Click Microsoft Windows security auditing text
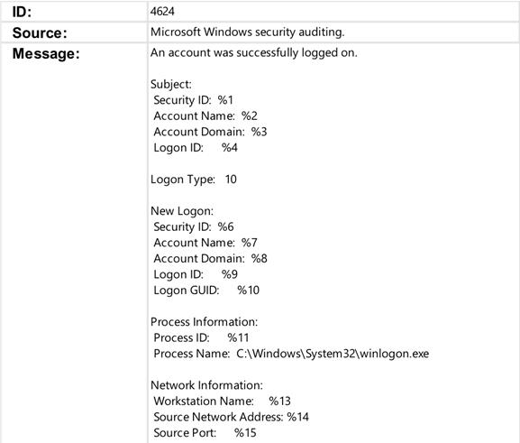Screen dimensions: 520x443 248,32
